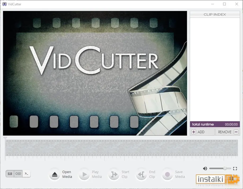Toggle the thumbnails view button

10,174
